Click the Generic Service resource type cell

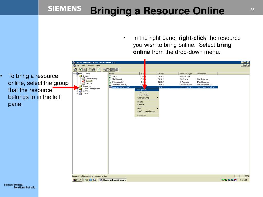pyautogui.click(x=186, y=87)
